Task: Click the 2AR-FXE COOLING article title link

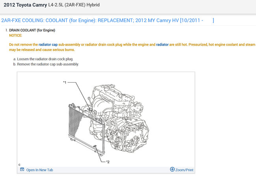Action: [108, 20]
